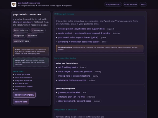
Task: Open sitter agreement / consent notes link
Action: (x=75, y=101)
